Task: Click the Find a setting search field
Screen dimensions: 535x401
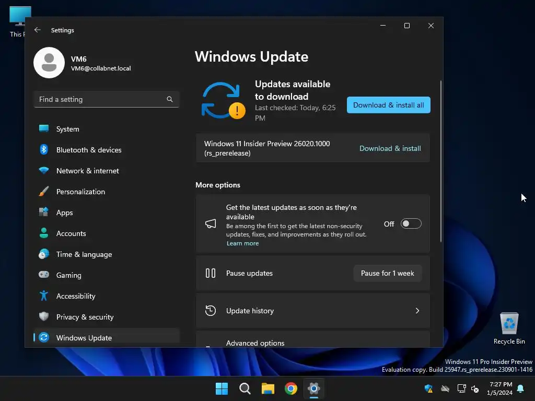Action: click(107, 99)
